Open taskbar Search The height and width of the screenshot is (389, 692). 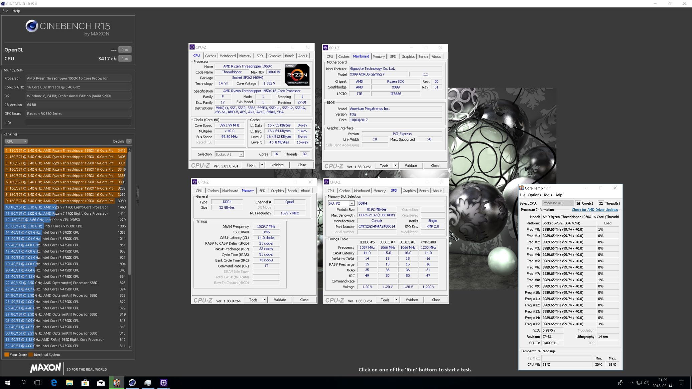pos(23,383)
